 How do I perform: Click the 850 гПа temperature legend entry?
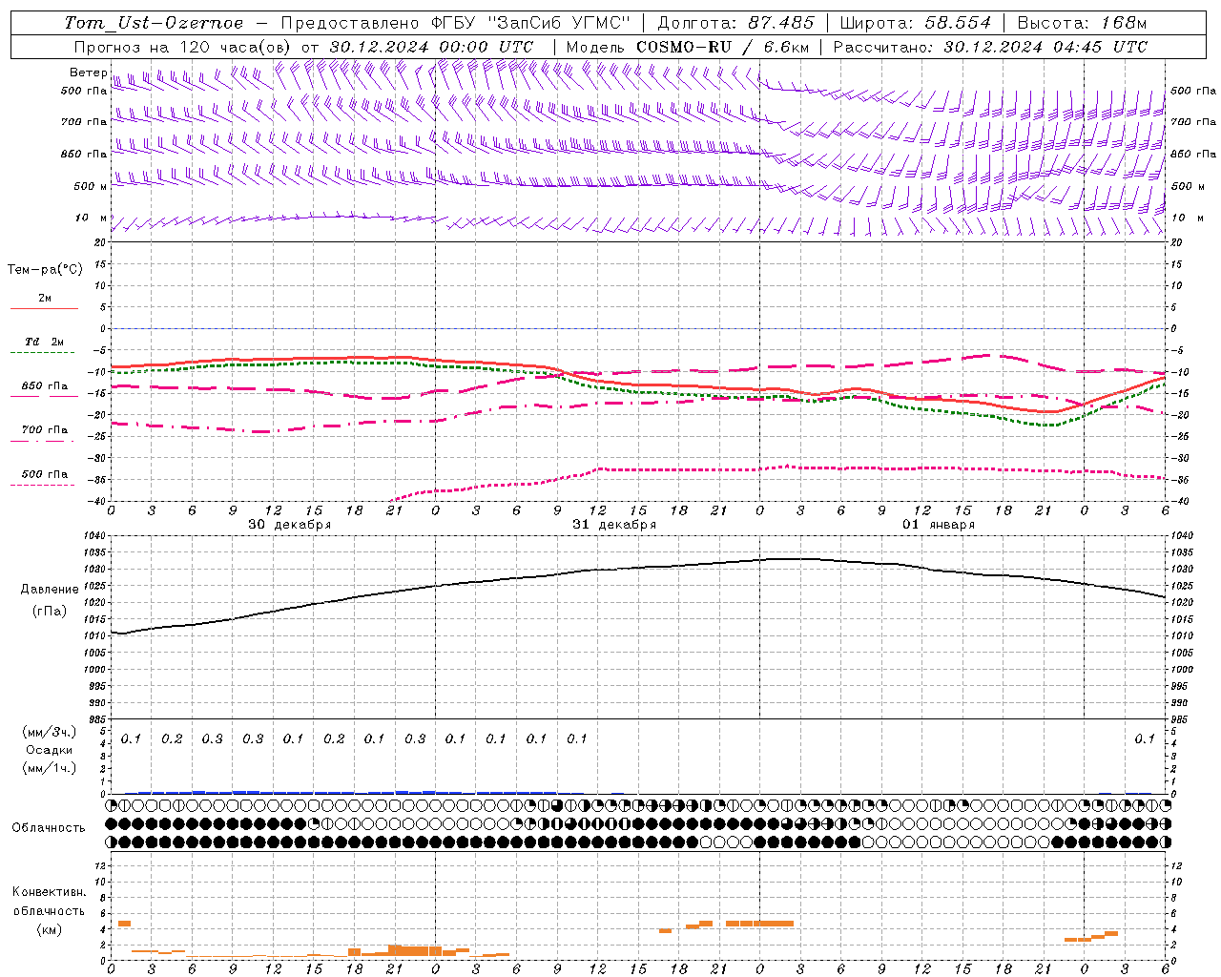click(x=44, y=386)
